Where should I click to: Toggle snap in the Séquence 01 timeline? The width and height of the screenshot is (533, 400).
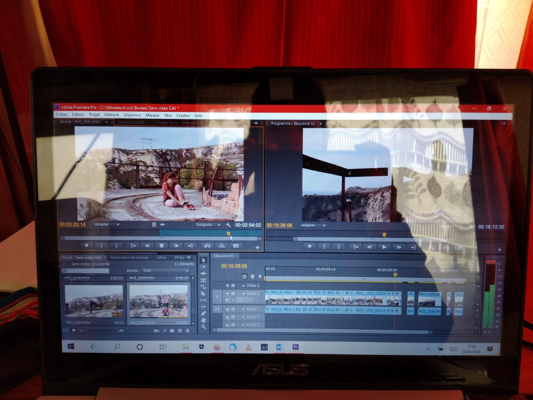tap(245, 277)
